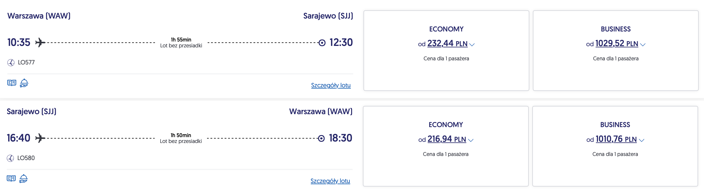
Task: Click the Sarajewo (SJJ) destination heading of first flight
Action: click(328, 16)
